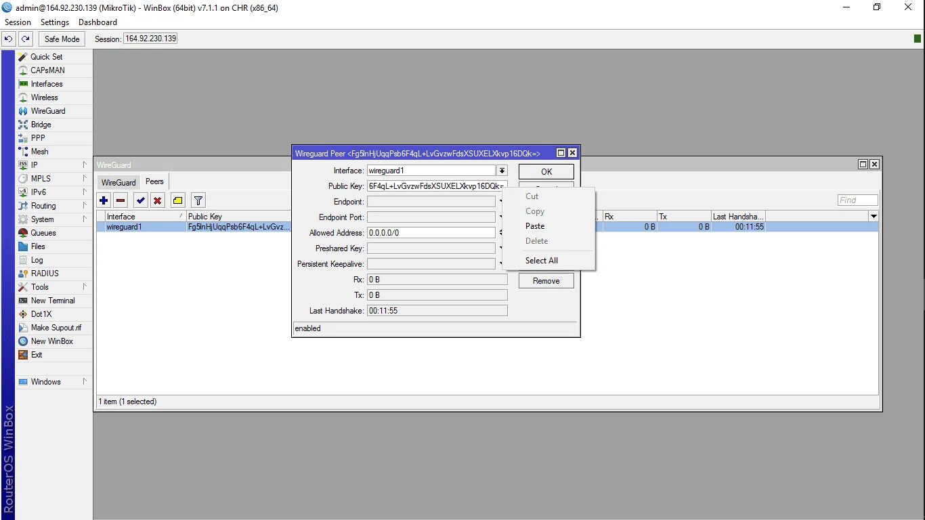Viewport: 925px width, 520px height.
Task: Click the Interface column header
Action: click(x=145, y=217)
